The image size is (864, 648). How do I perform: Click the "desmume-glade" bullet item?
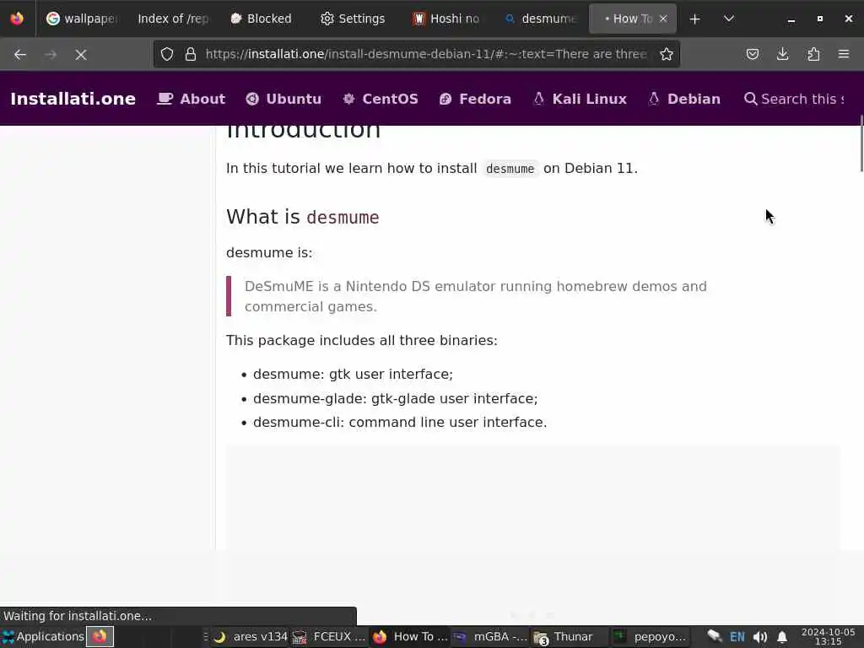click(395, 398)
